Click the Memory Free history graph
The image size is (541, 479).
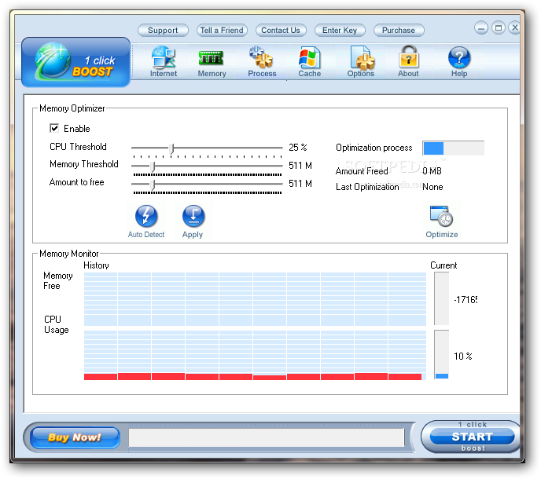coord(255,298)
